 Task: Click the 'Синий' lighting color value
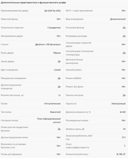[57, 70]
